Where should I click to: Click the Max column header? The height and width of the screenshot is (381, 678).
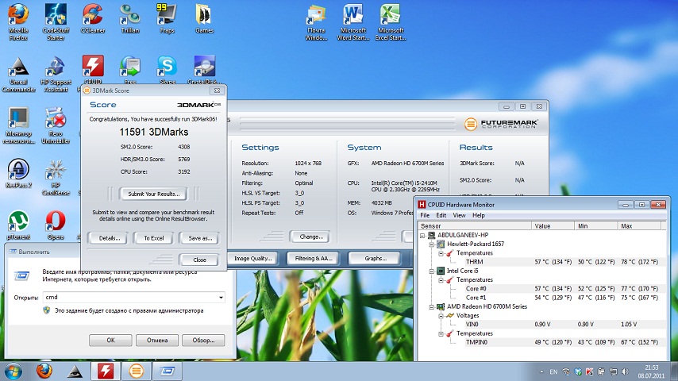click(639, 225)
